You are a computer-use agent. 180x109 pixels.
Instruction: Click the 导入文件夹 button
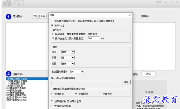click(39, 16)
